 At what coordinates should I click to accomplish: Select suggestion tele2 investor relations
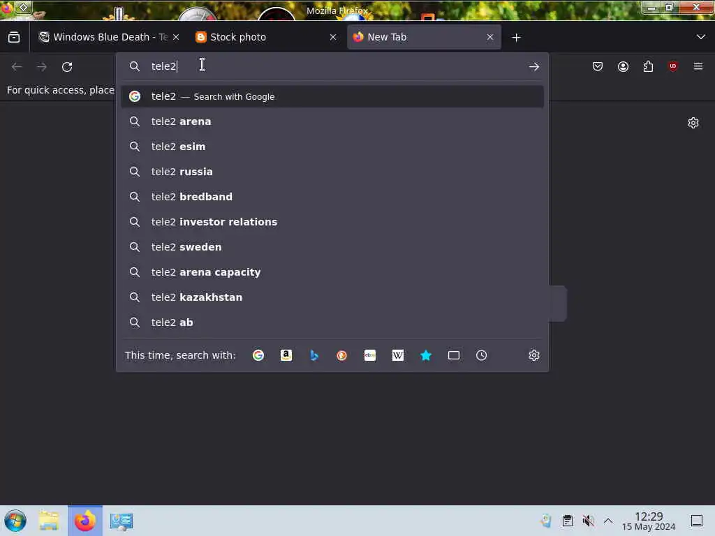click(332, 222)
